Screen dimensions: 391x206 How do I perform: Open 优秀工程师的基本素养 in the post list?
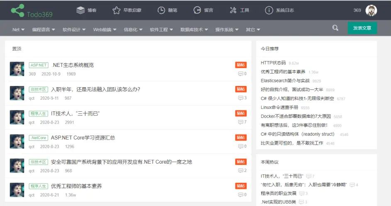coord(76,186)
